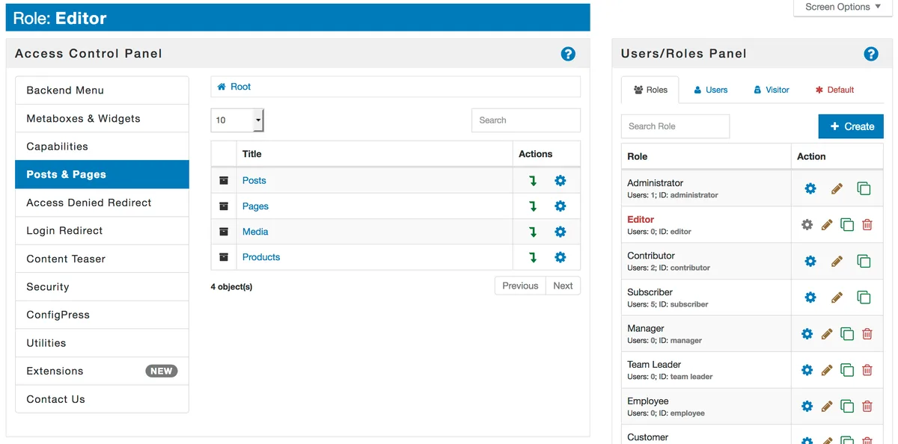Image resolution: width=898 pixels, height=444 pixels.
Task: Open settings gear for Media row
Action: (x=561, y=232)
